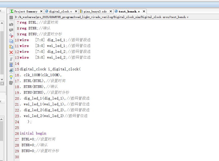
Task: Click the Cut scissors icon
Action: click(11, 36)
